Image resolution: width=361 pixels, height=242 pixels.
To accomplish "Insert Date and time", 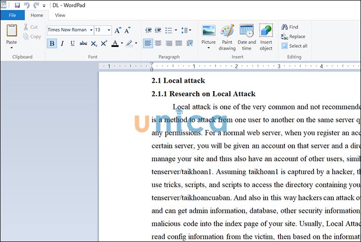I will coord(247,37).
